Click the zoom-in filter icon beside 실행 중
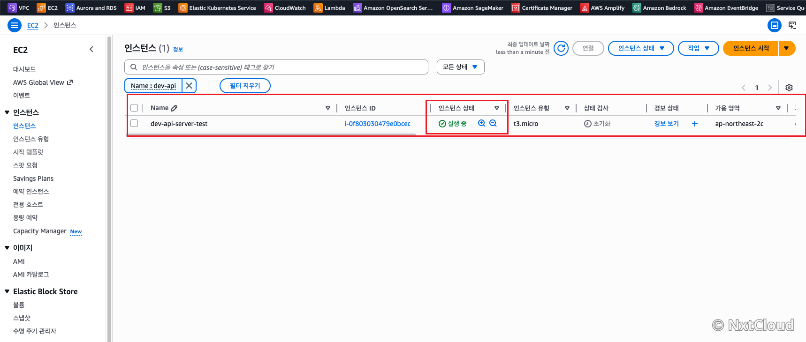Screen dimensions: 806x342 [481, 123]
